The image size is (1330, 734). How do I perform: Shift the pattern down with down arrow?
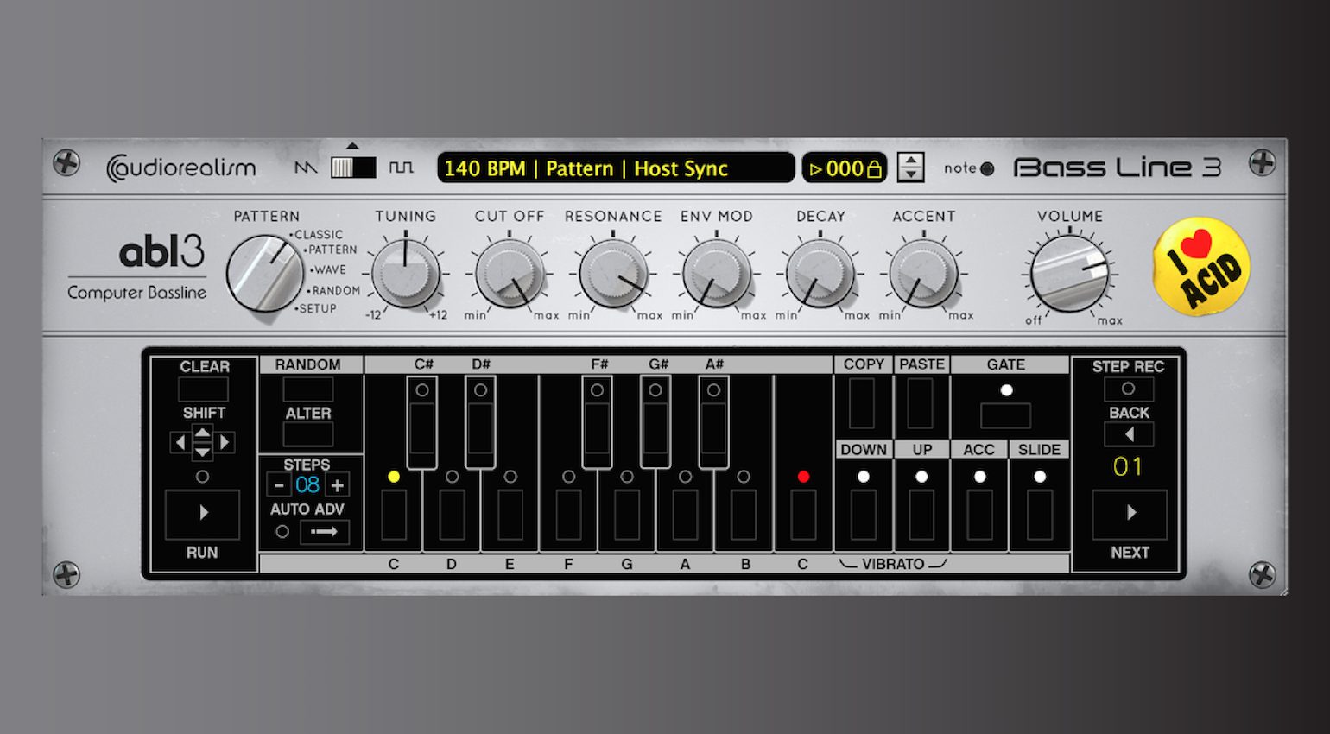[x=202, y=451]
